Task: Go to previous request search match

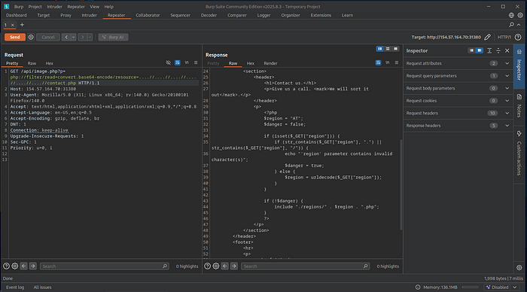Action: click(x=23, y=266)
